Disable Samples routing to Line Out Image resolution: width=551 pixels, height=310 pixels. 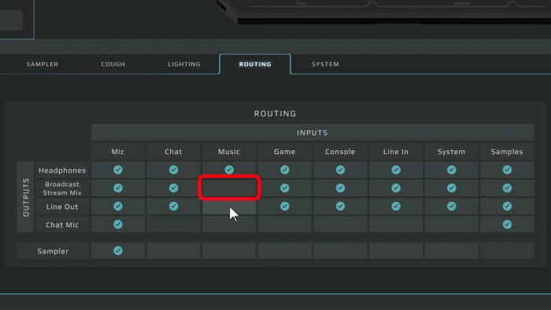click(507, 206)
